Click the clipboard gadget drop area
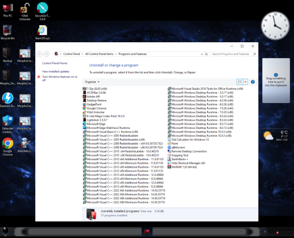The image size is (294, 238). 276,80
